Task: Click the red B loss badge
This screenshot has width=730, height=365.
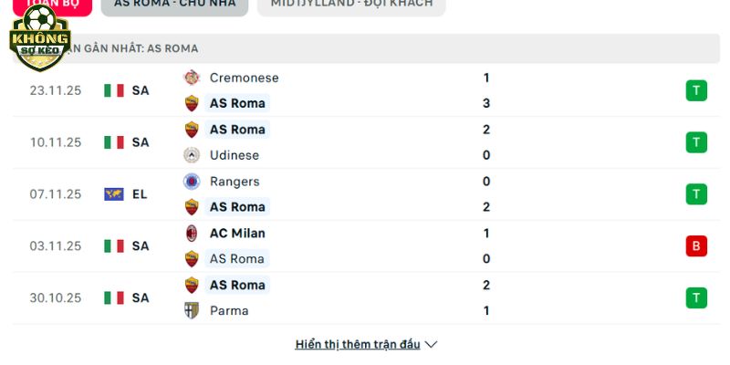Action: pos(696,245)
